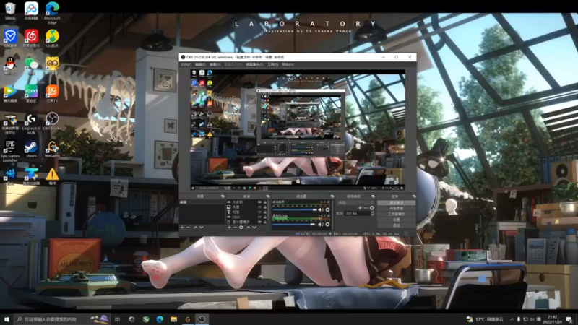Select the 显示器捕获 source row
The height and width of the screenshot is (325, 578).
(246, 222)
